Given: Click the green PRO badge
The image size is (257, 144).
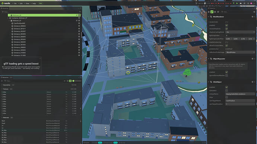Looking at the screenshot, I should coord(41,3).
